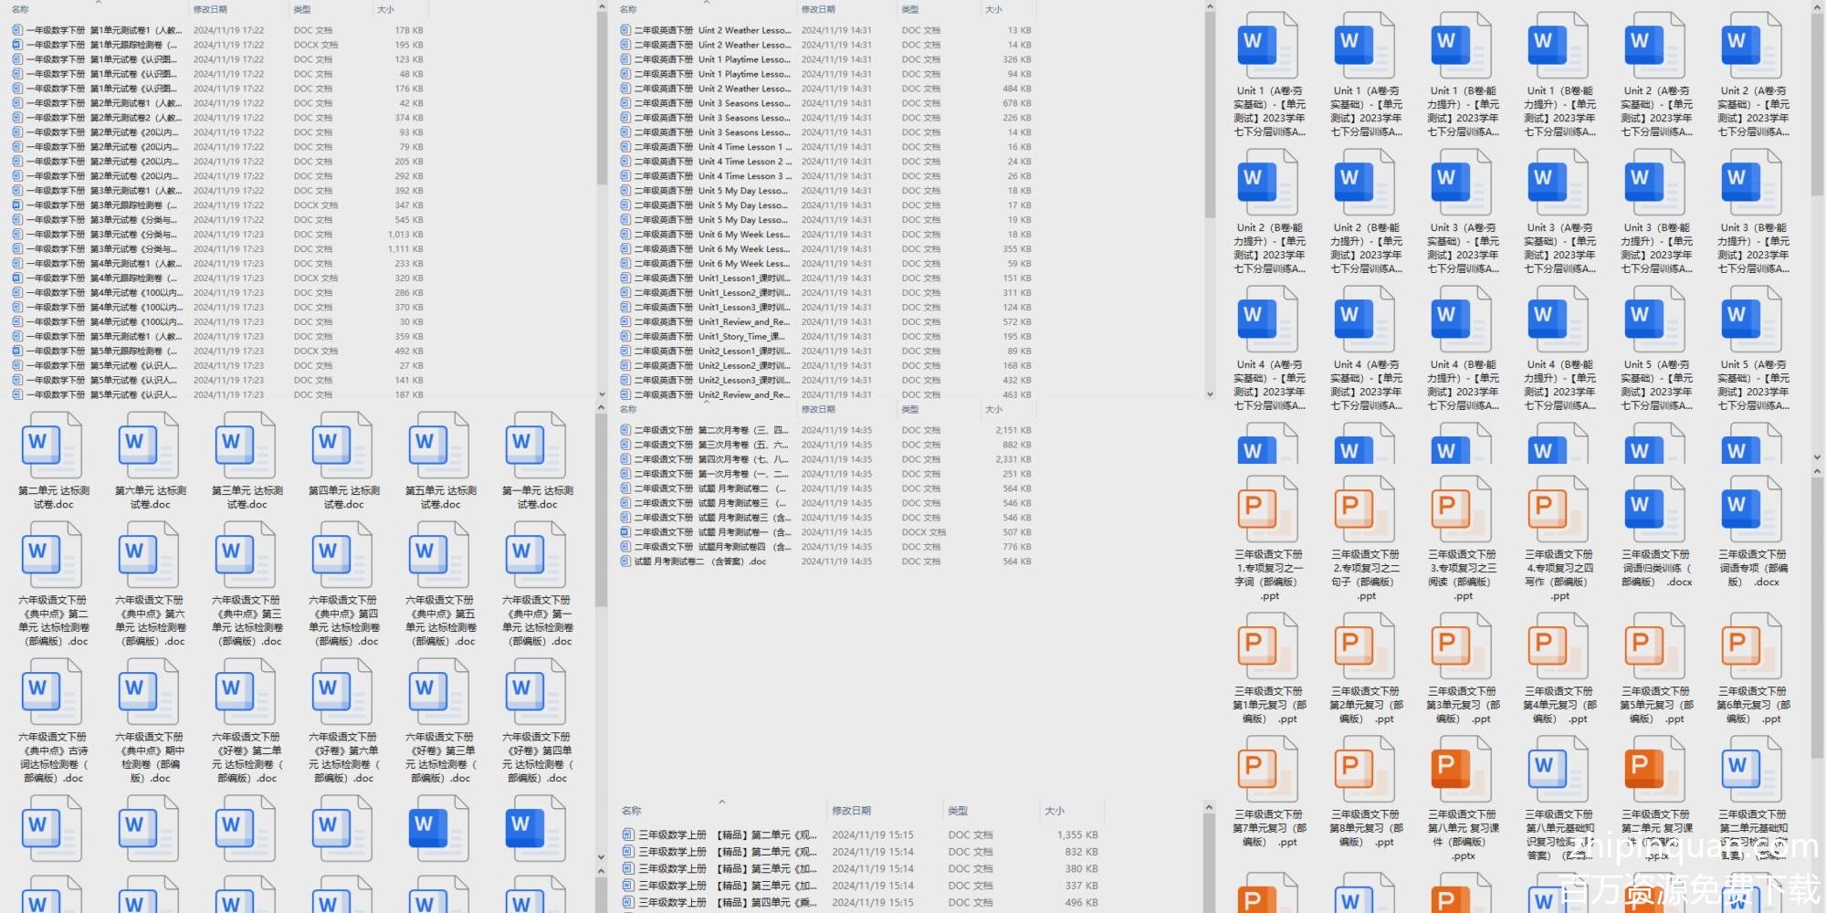The height and width of the screenshot is (913, 1826).
Task: Open the 《好卷》第六单元 达标检测卷 file icon
Action: point(343,692)
